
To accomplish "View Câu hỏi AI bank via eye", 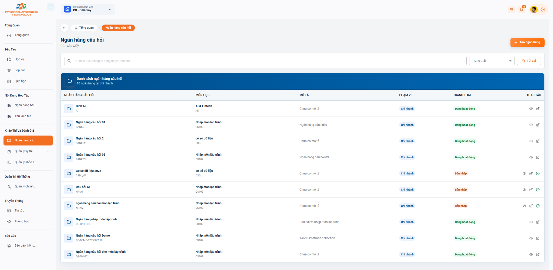I will [x=524, y=190].
